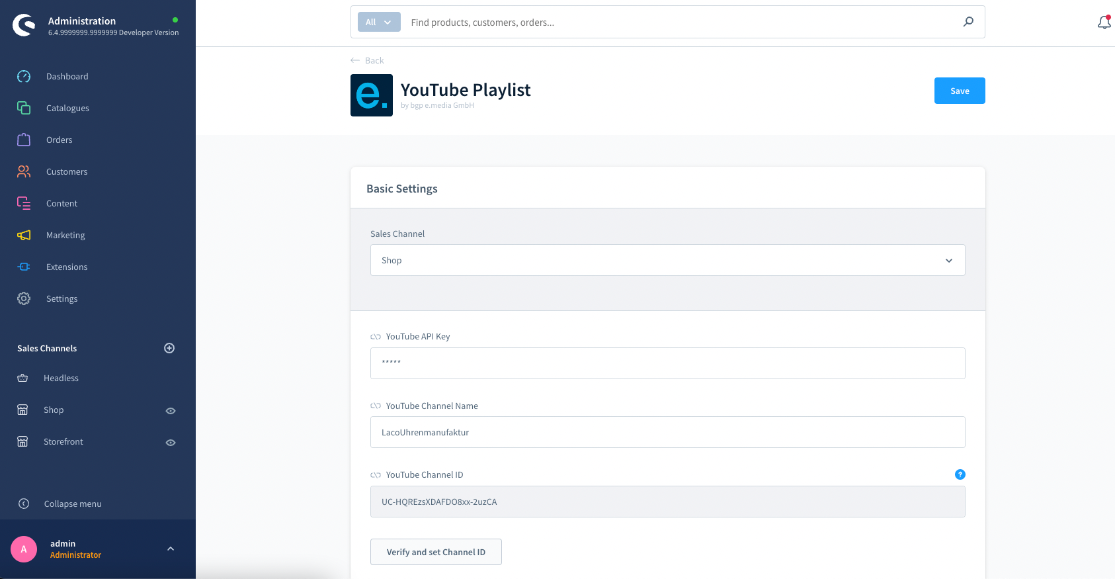Click the Marketing megaphone icon
This screenshot has width=1115, height=579.
click(24, 235)
